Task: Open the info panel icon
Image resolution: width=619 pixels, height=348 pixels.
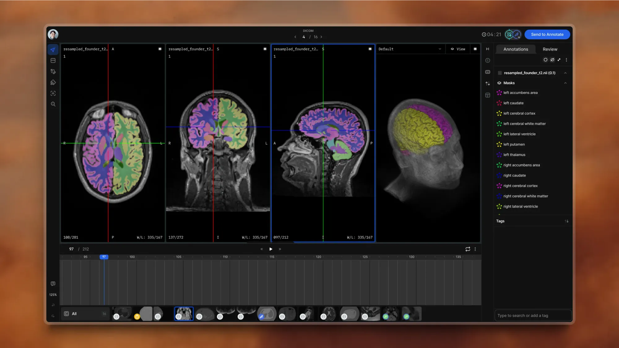Action: click(487, 60)
